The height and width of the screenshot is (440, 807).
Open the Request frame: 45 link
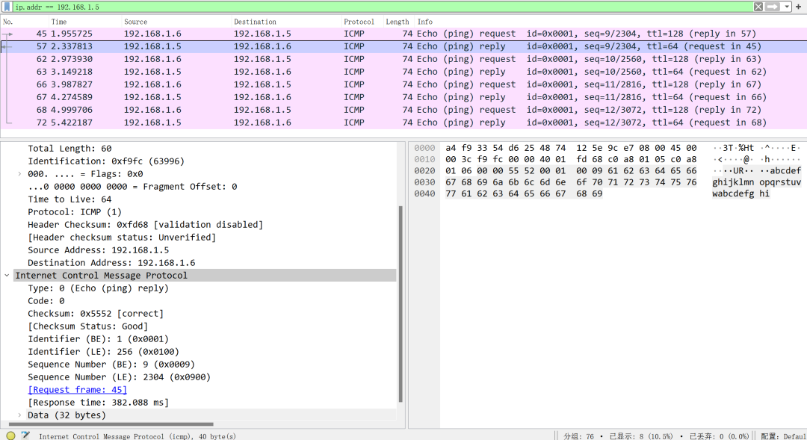(x=77, y=389)
